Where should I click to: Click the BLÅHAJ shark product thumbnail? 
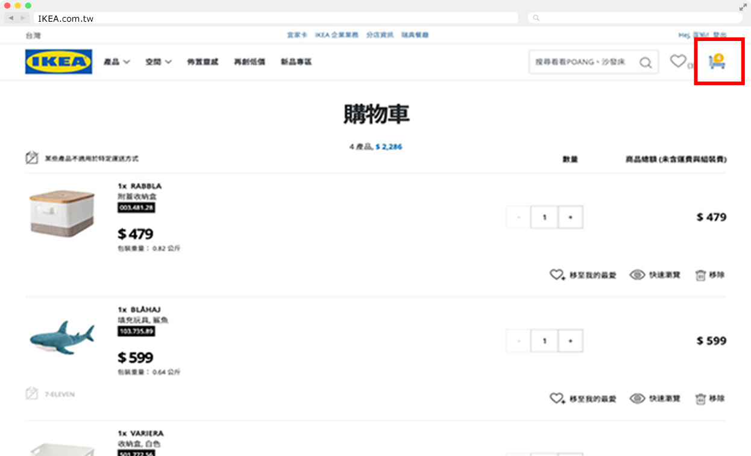click(62, 338)
